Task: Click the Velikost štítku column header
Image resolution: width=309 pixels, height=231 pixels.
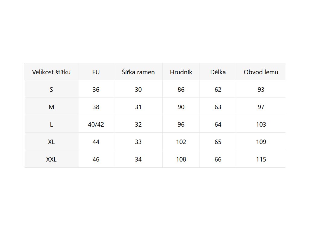Action: point(51,72)
